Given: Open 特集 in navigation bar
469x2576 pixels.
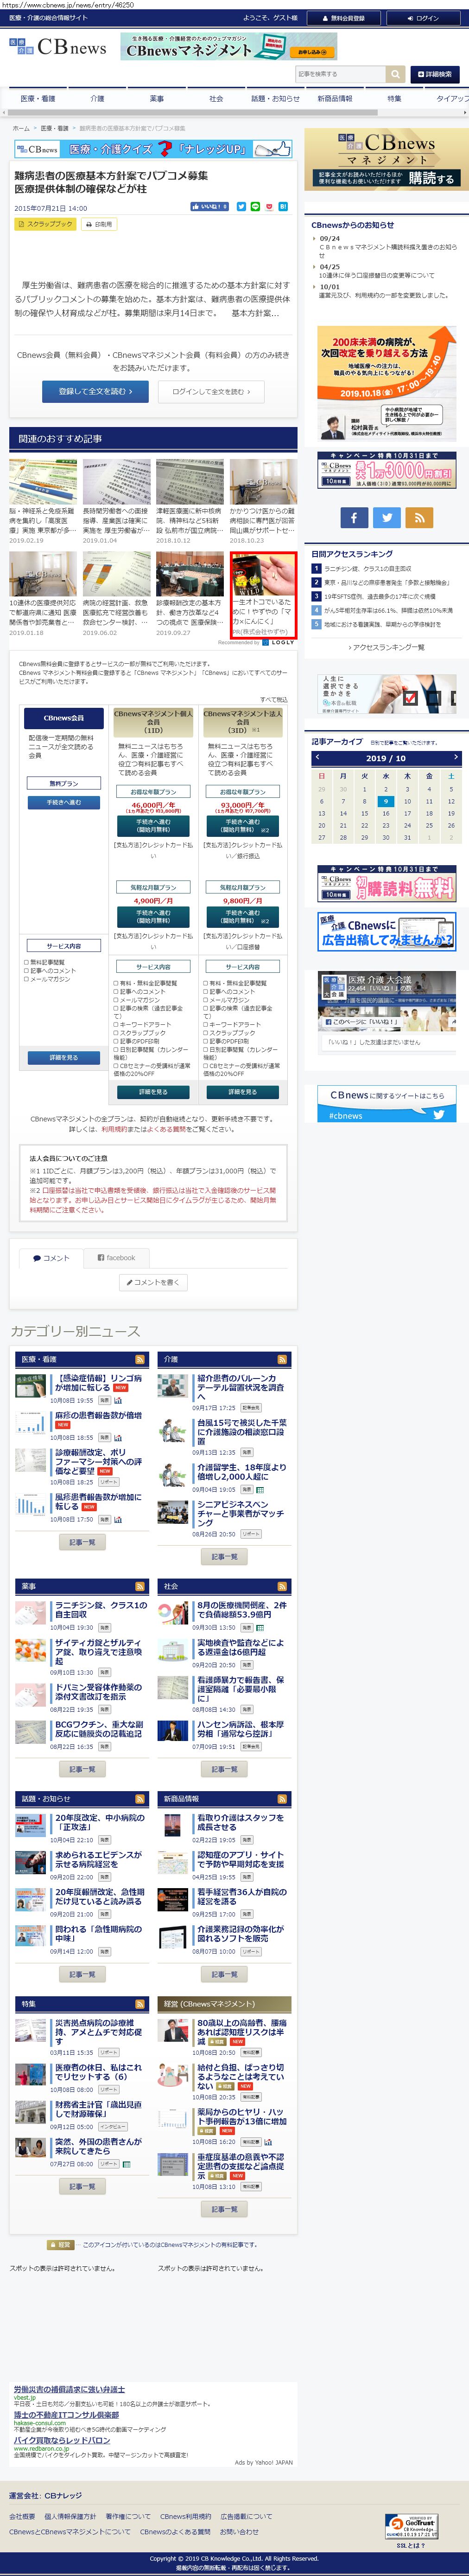Looking at the screenshot, I should click(x=394, y=99).
